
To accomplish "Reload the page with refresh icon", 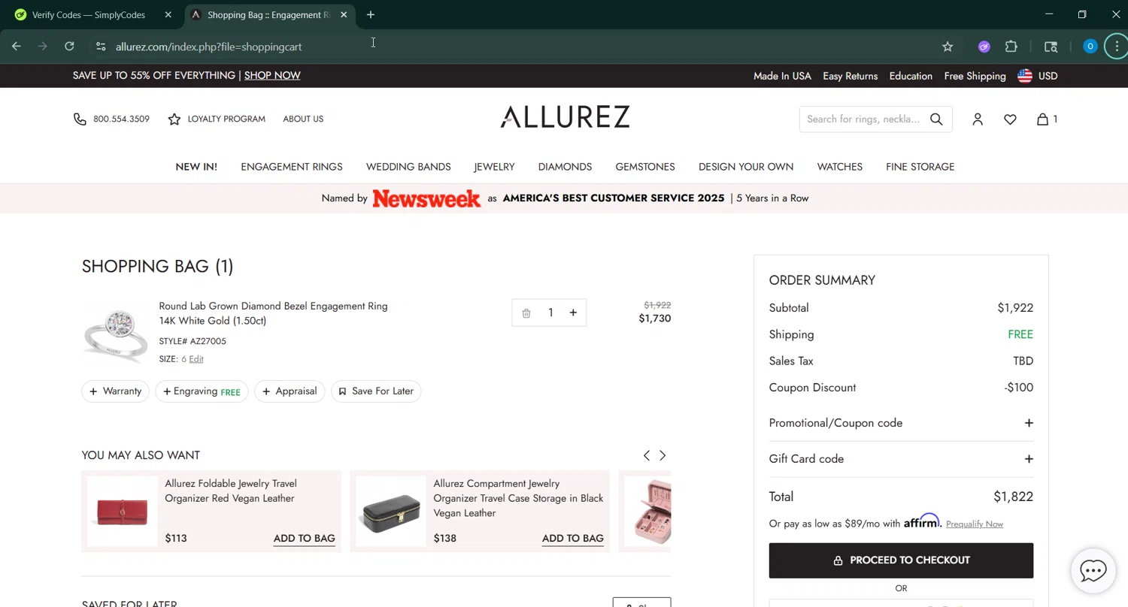I will pyautogui.click(x=69, y=47).
